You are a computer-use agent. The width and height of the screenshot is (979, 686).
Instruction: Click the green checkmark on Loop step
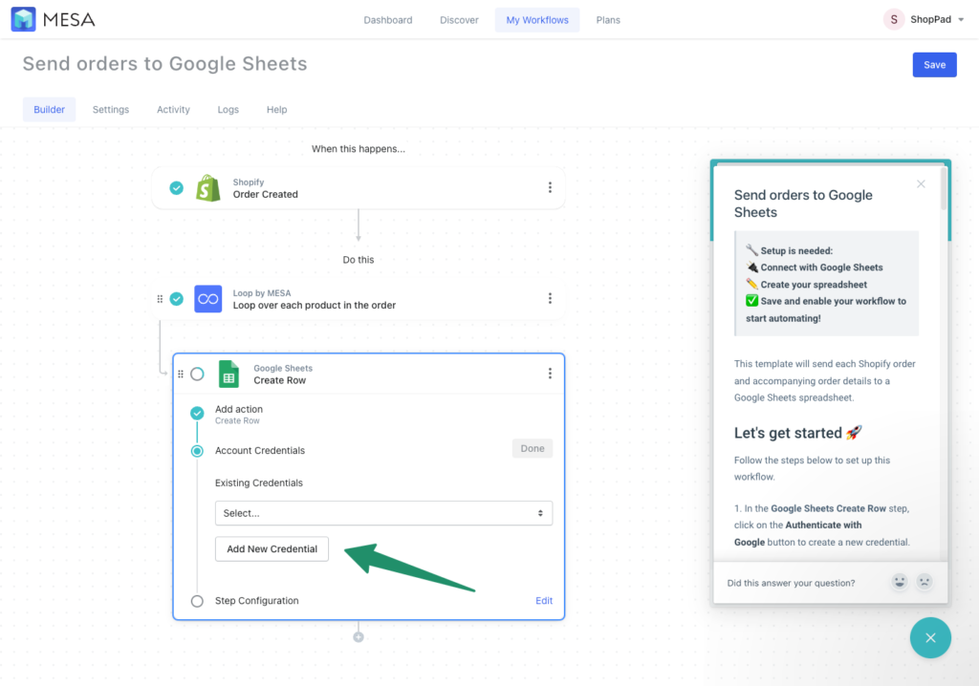(x=177, y=299)
